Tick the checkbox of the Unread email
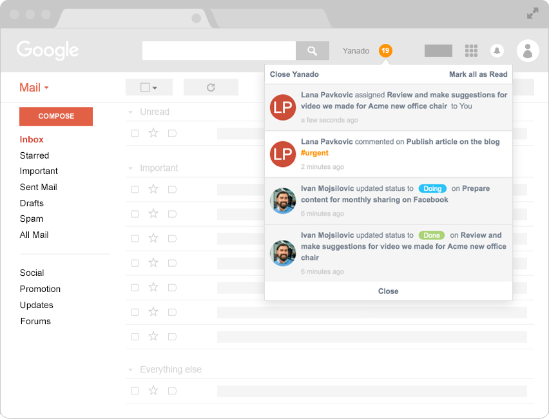 [x=135, y=133]
